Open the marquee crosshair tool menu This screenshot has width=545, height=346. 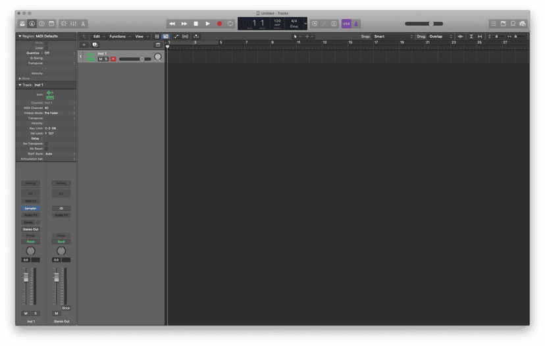pyautogui.click(x=309, y=36)
